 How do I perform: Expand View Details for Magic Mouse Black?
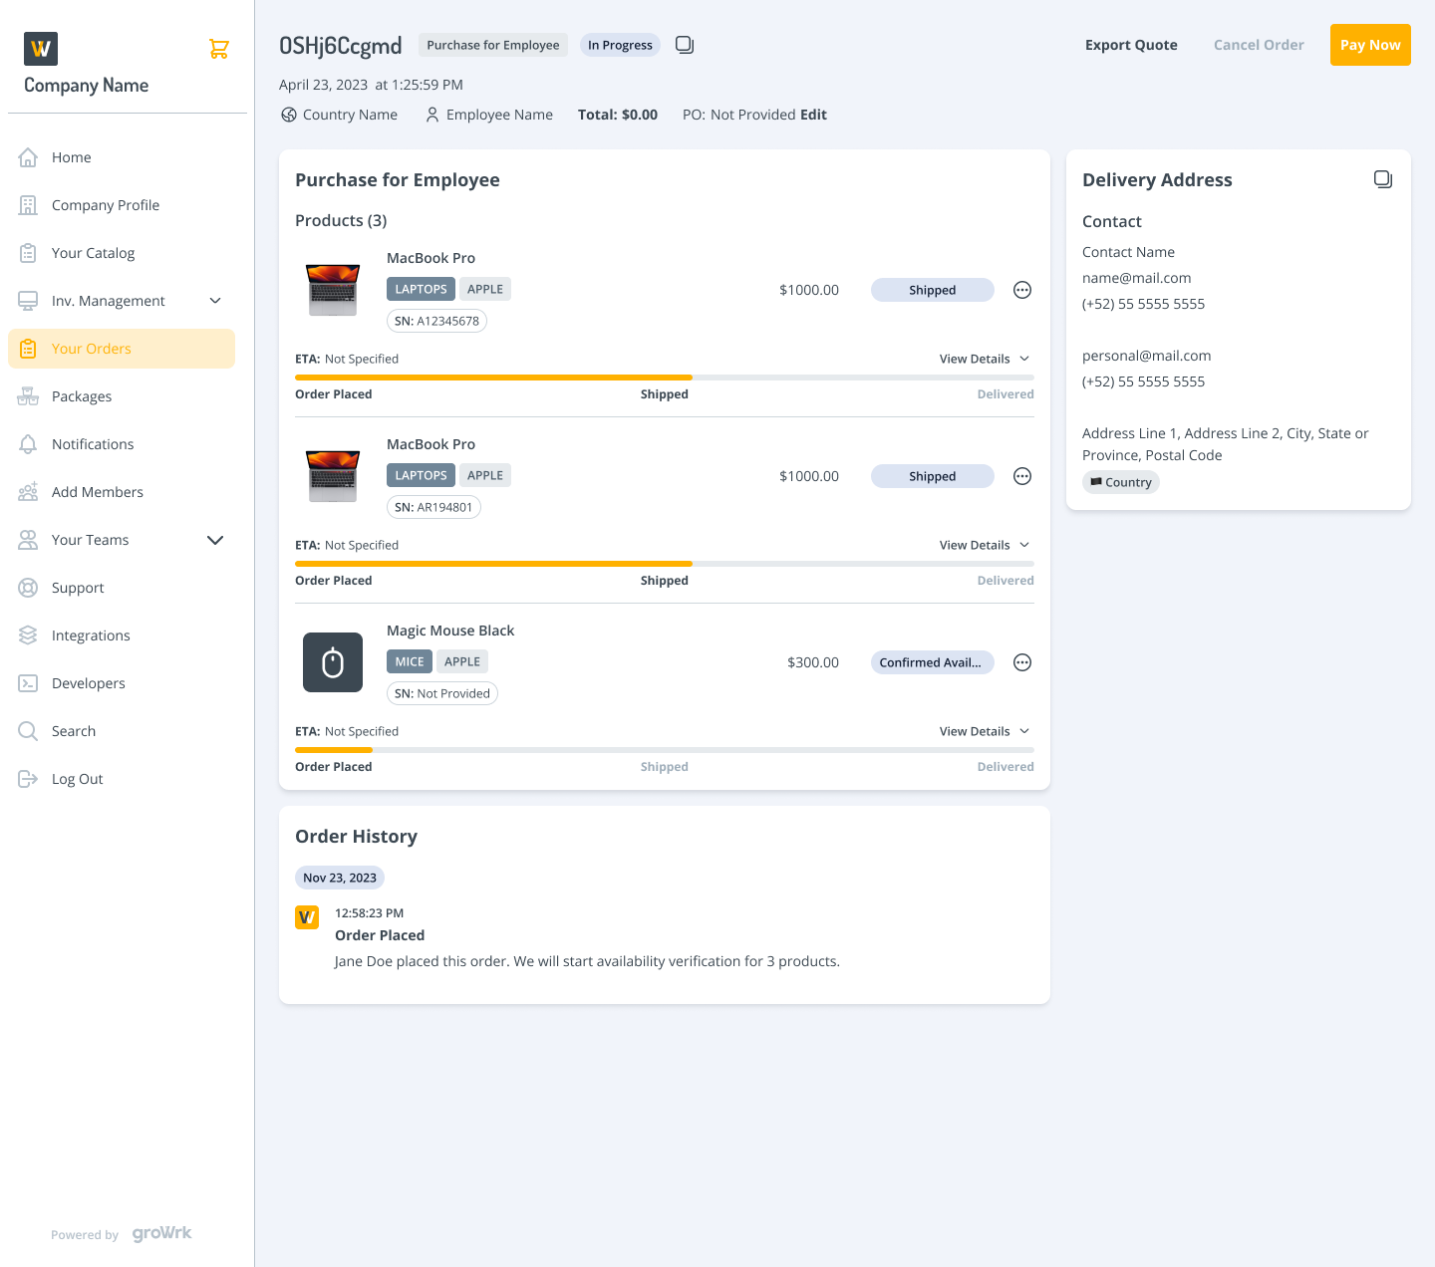pyautogui.click(x=984, y=731)
